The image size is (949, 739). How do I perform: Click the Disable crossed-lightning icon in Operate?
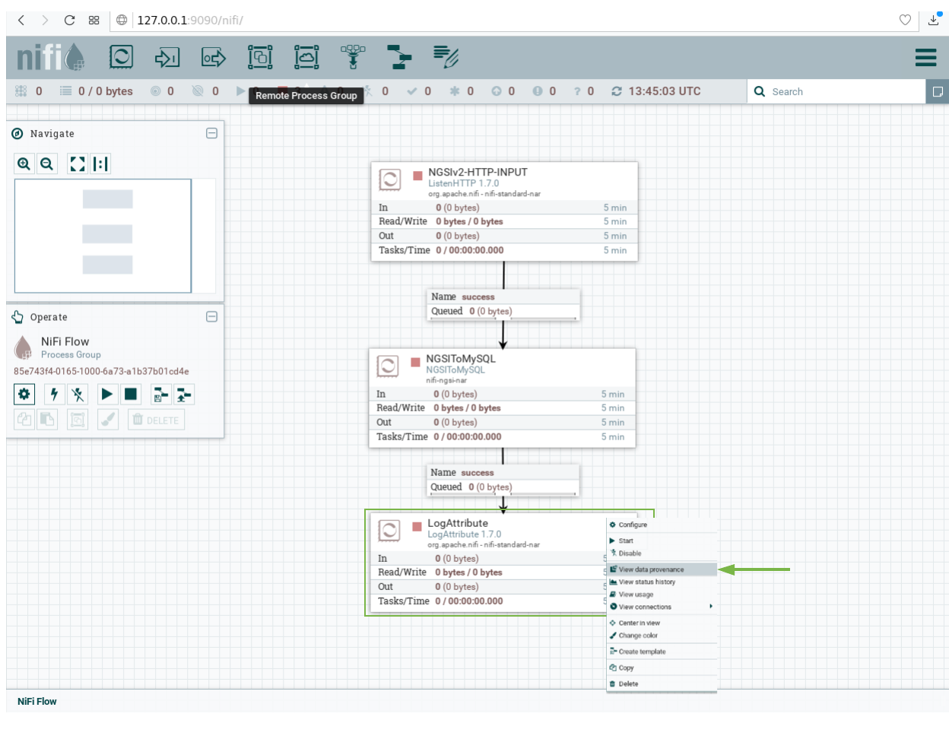point(78,394)
